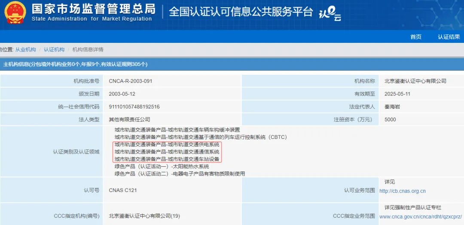Click the 国家市场监督管理总局 site title
This screenshot has width=464, height=225.
93,9
